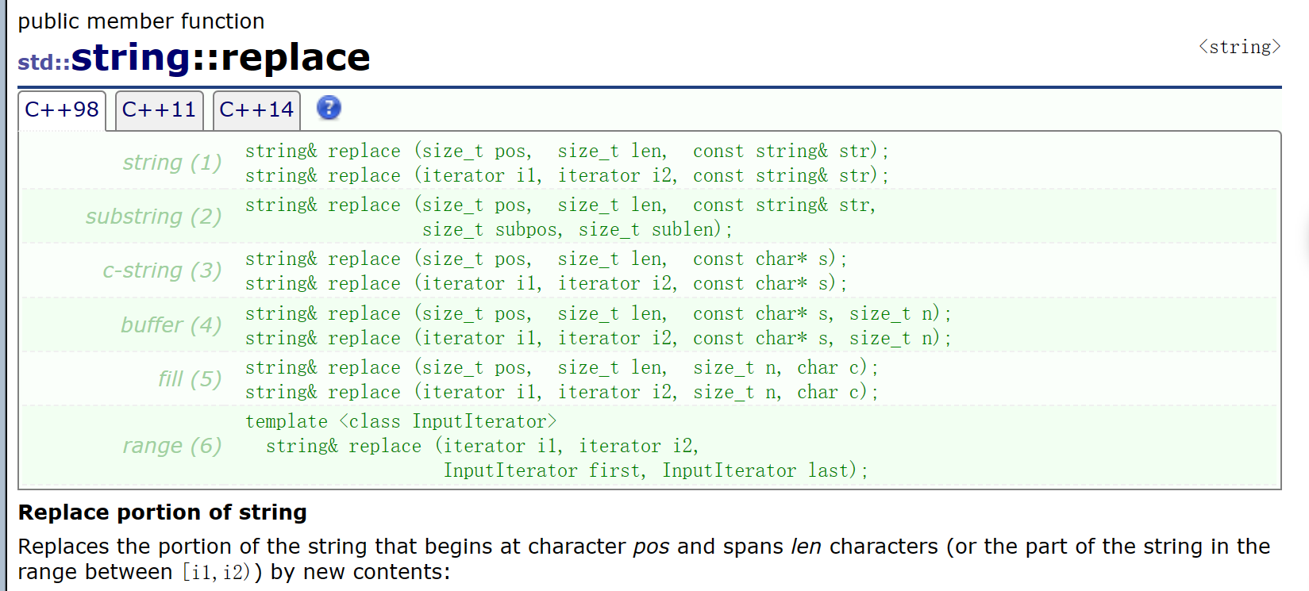Click the 'range (6)' overload label
The image size is (1309, 591).
tap(171, 446)
